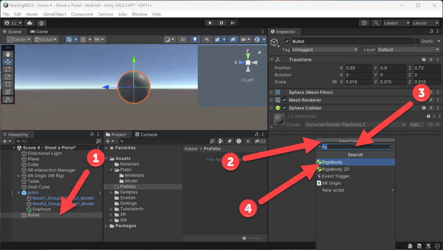
Task: Open the Window menu
Action: [139, 14]
